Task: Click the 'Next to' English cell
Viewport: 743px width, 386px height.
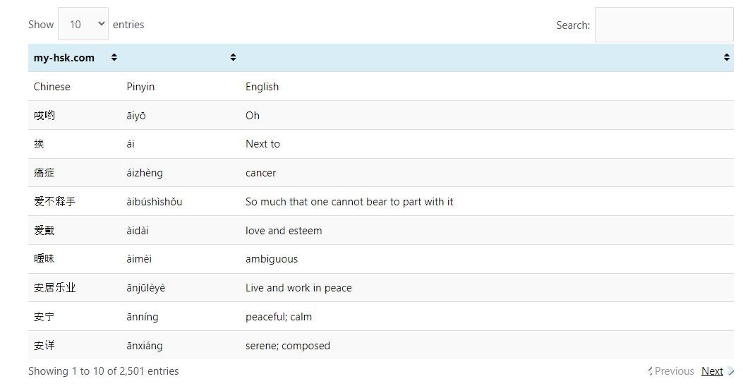Action: (262, 144)
